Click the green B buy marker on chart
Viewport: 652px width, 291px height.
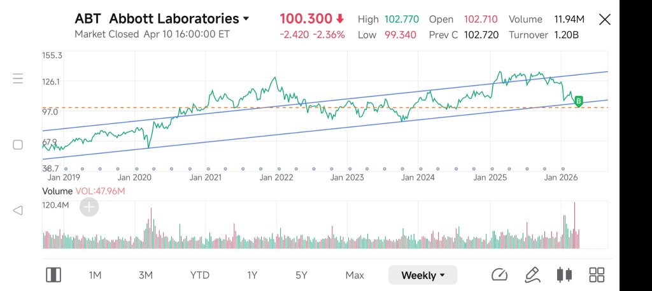(578, 101)
